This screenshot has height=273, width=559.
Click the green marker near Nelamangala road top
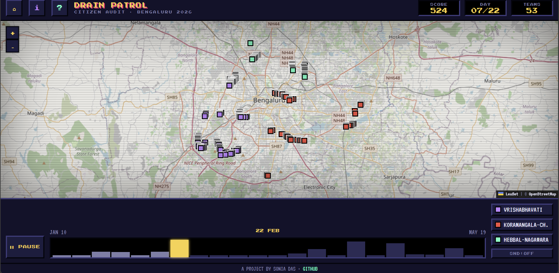click(x=250, y=43)
